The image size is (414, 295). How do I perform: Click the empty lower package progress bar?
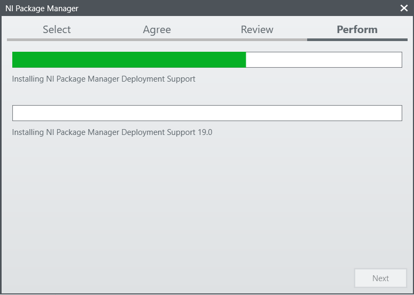point(207,113)
